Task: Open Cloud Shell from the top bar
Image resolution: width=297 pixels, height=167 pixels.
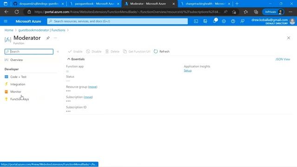Action: point(196,21)
